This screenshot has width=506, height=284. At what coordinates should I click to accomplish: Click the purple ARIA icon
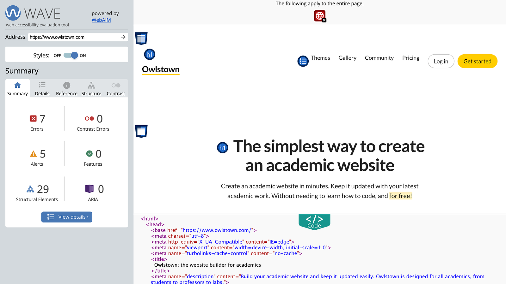89,189
